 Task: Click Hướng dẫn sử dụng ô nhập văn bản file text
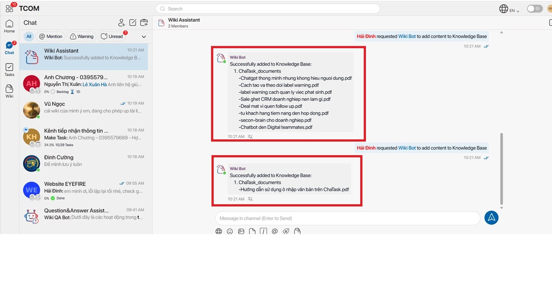pyautogui.click(x=294, y=189)
